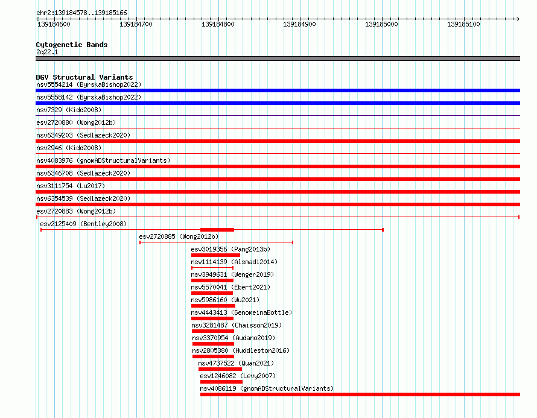Screen dimensions: 537x418
Task: Click variant label nsv5554214 (ByrskaBishop2022)
Action: (x=89, y=84)
